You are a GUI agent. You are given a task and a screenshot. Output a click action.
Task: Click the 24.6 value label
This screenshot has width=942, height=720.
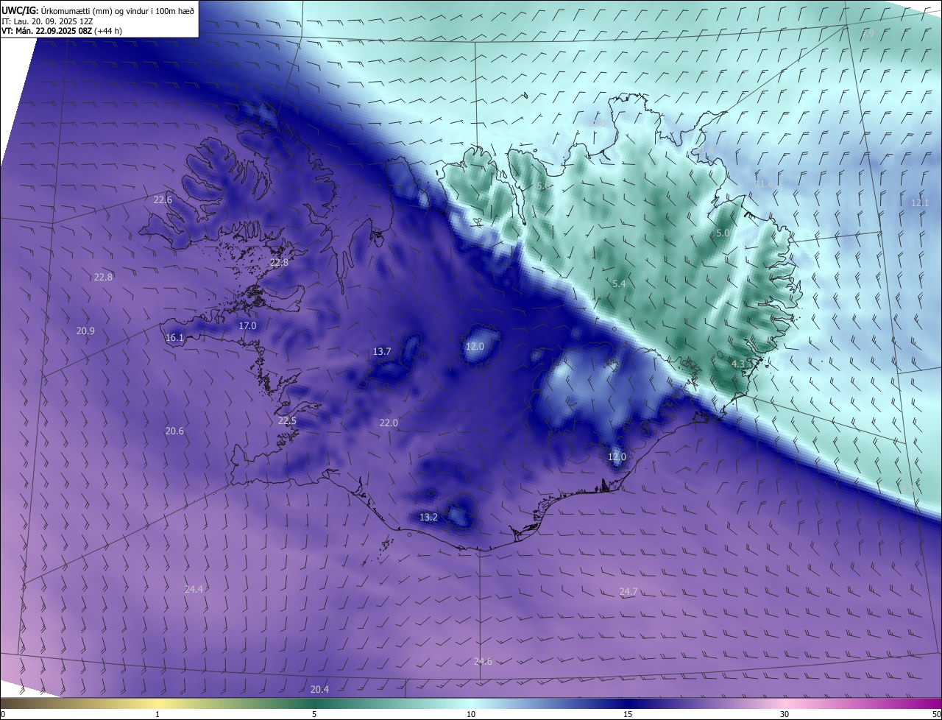point(483,661)
